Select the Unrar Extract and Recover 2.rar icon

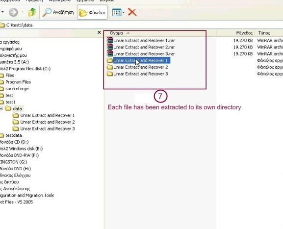tap(110, 47)
